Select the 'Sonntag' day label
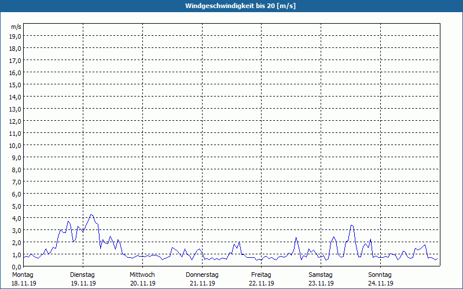 coord(380,275)
